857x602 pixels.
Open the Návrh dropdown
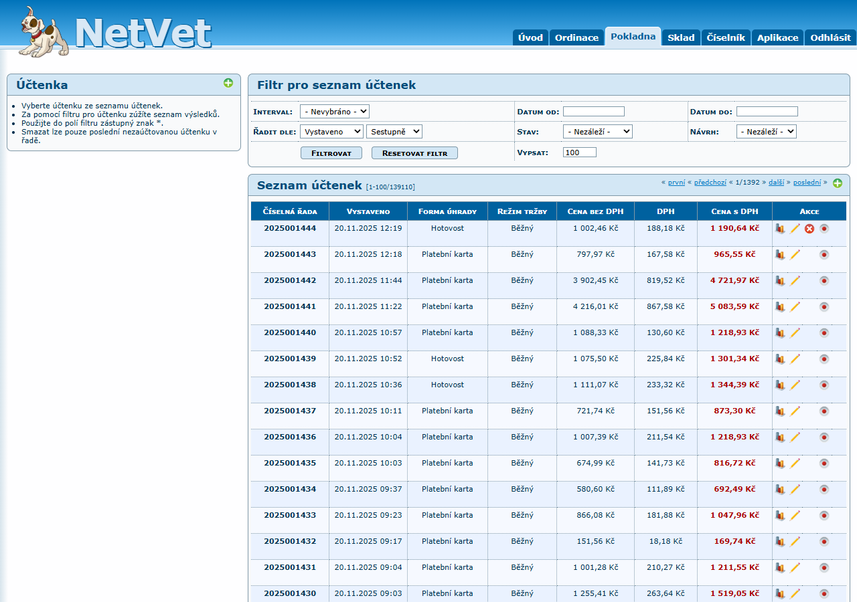point(767,132)
